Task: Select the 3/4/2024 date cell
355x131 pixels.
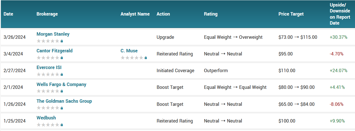Action: pyautogui.click(x=13, y=54)
